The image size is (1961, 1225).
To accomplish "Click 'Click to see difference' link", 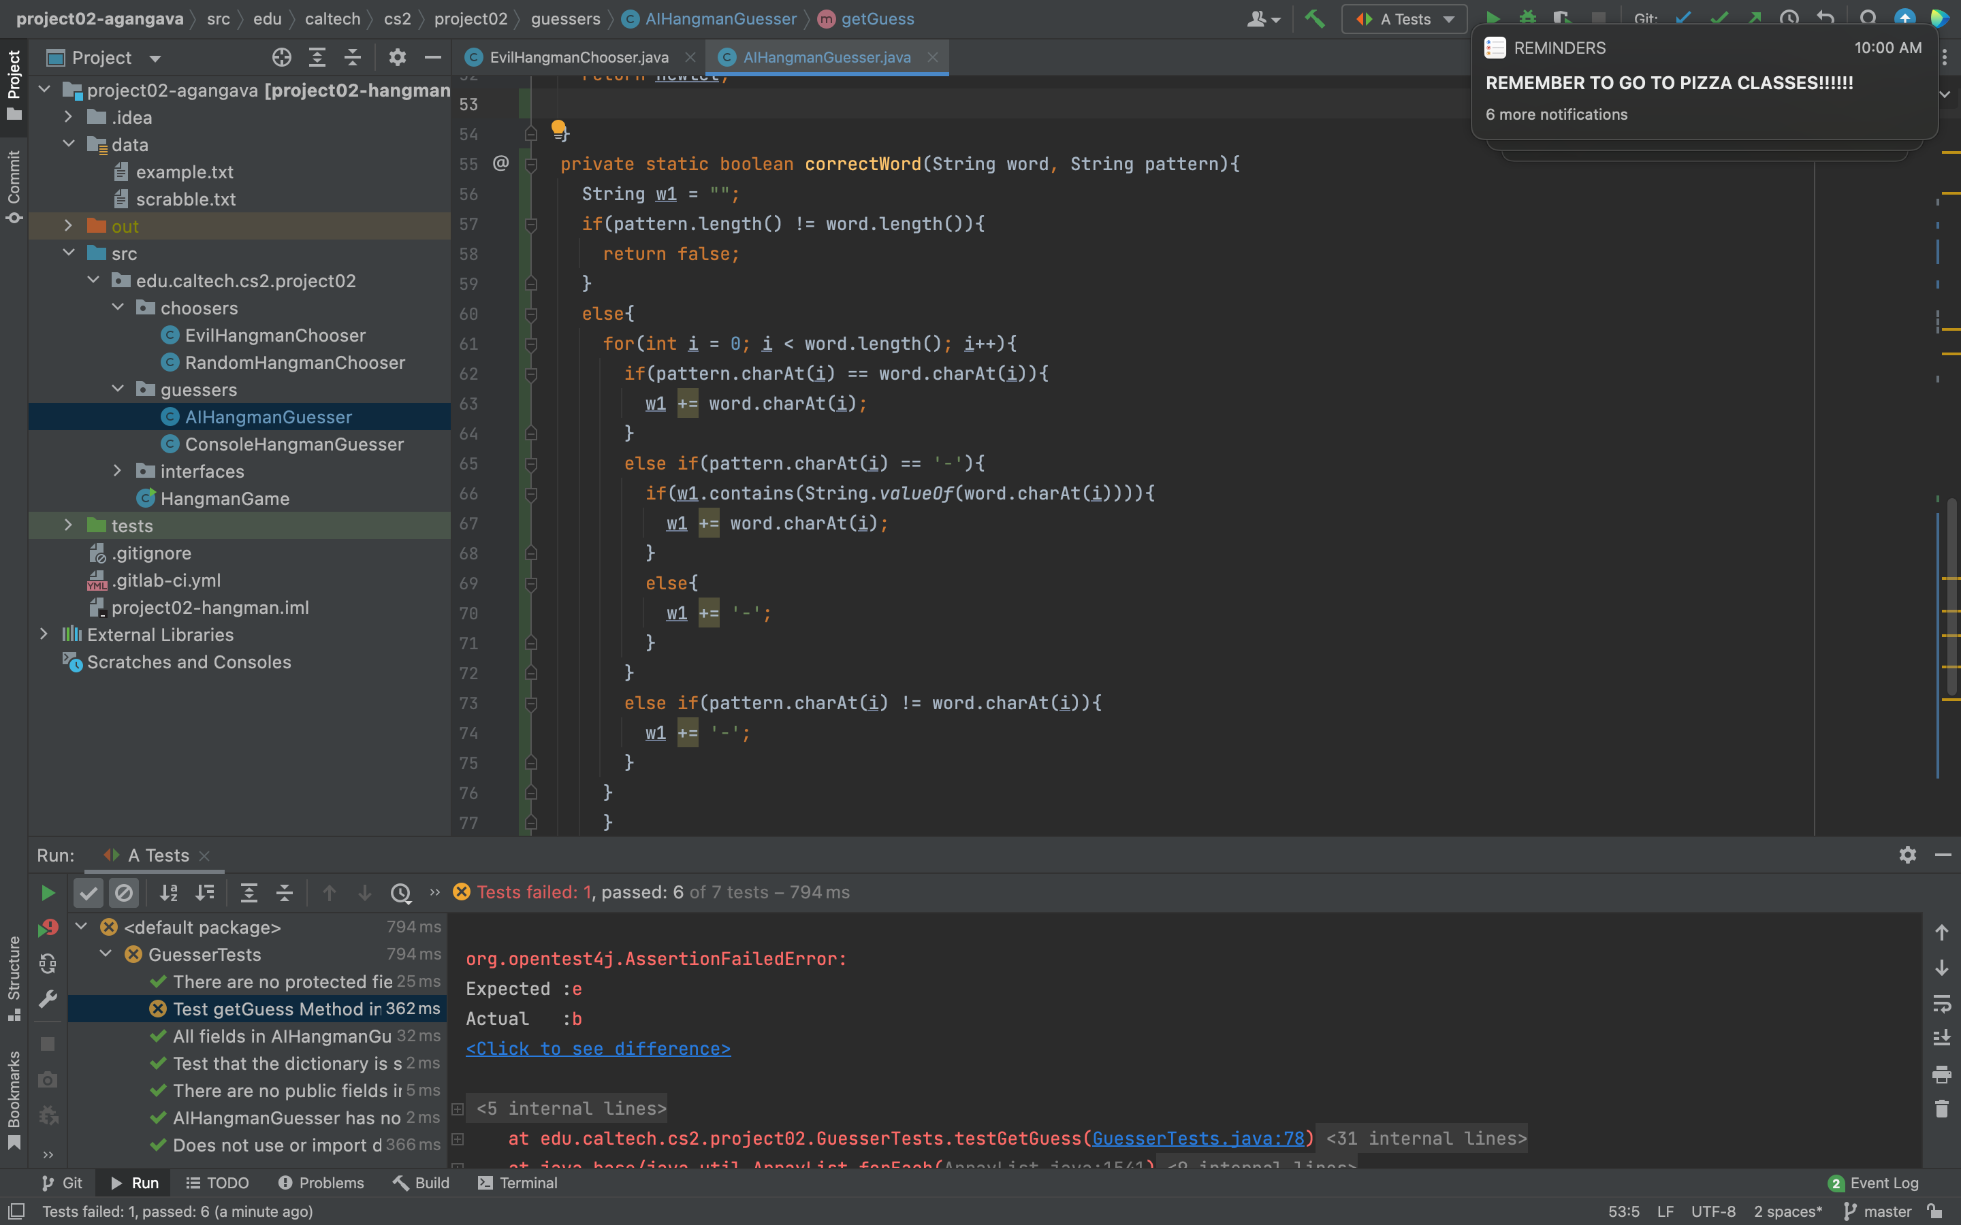I will [598, 1048].
